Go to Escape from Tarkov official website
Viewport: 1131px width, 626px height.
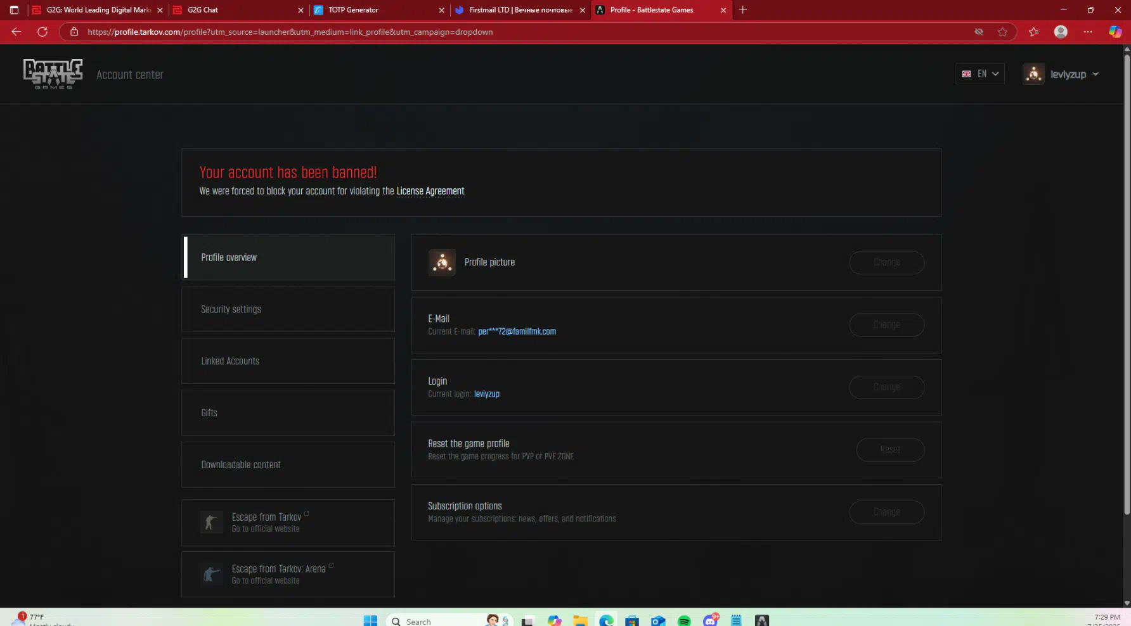click(288, 523)
